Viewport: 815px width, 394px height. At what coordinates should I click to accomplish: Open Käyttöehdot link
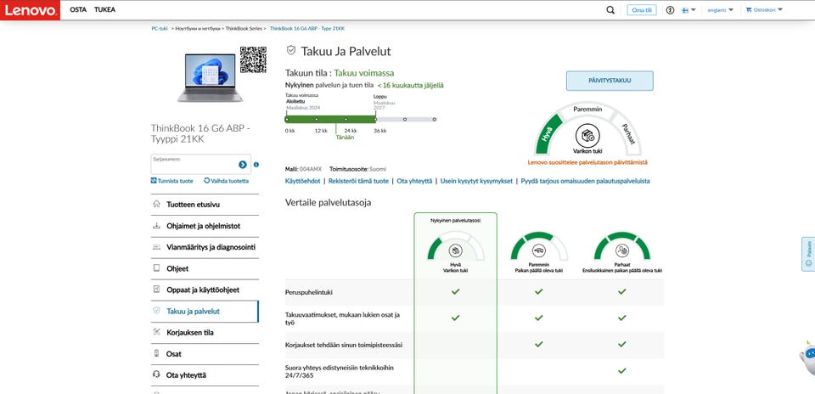tap(302, 181)
